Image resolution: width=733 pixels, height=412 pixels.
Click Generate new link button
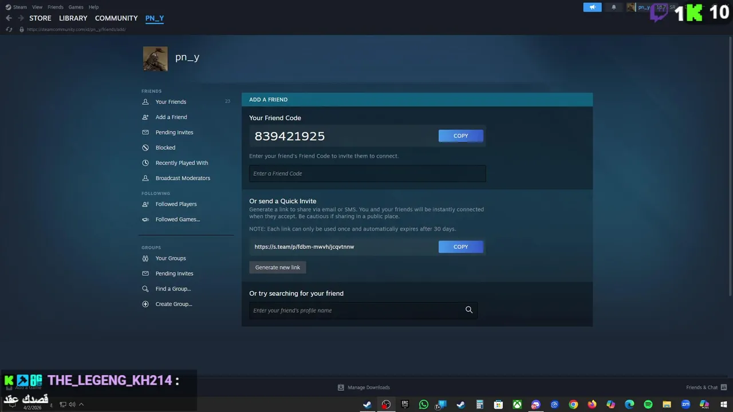coord(278,267)
